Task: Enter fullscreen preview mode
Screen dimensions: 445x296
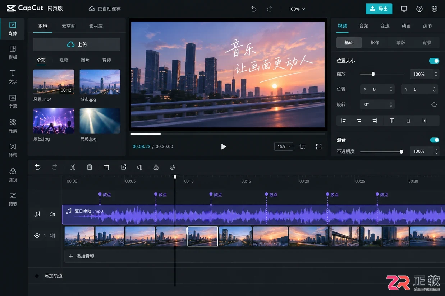Action: (318, 146)
